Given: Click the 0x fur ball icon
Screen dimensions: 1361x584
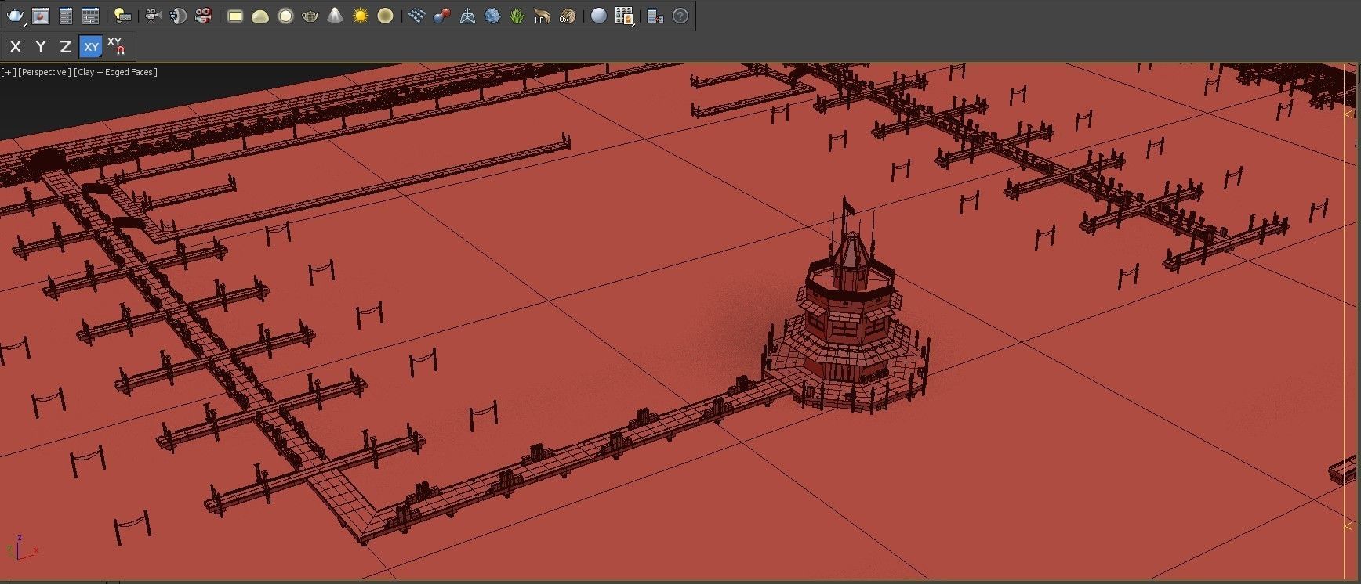Looking at the screenshot, I should [x=567, y=16].
